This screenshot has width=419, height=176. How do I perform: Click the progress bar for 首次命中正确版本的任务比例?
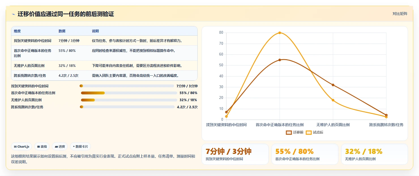[x=129, y=93]
